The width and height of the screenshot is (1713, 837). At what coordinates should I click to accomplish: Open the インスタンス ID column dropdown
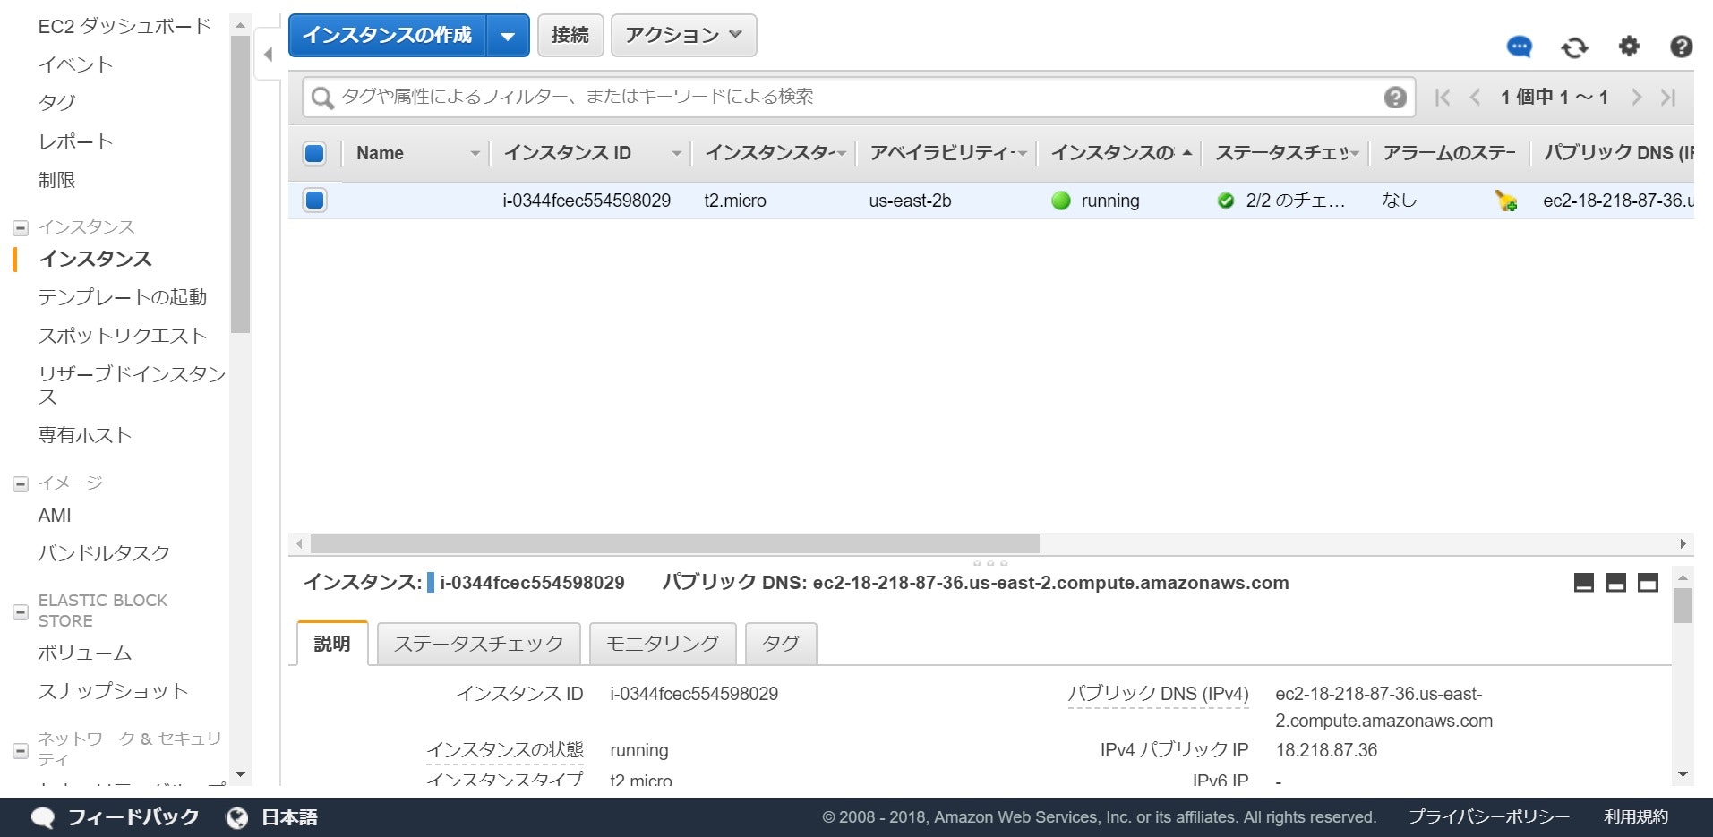tap(677, 154)
